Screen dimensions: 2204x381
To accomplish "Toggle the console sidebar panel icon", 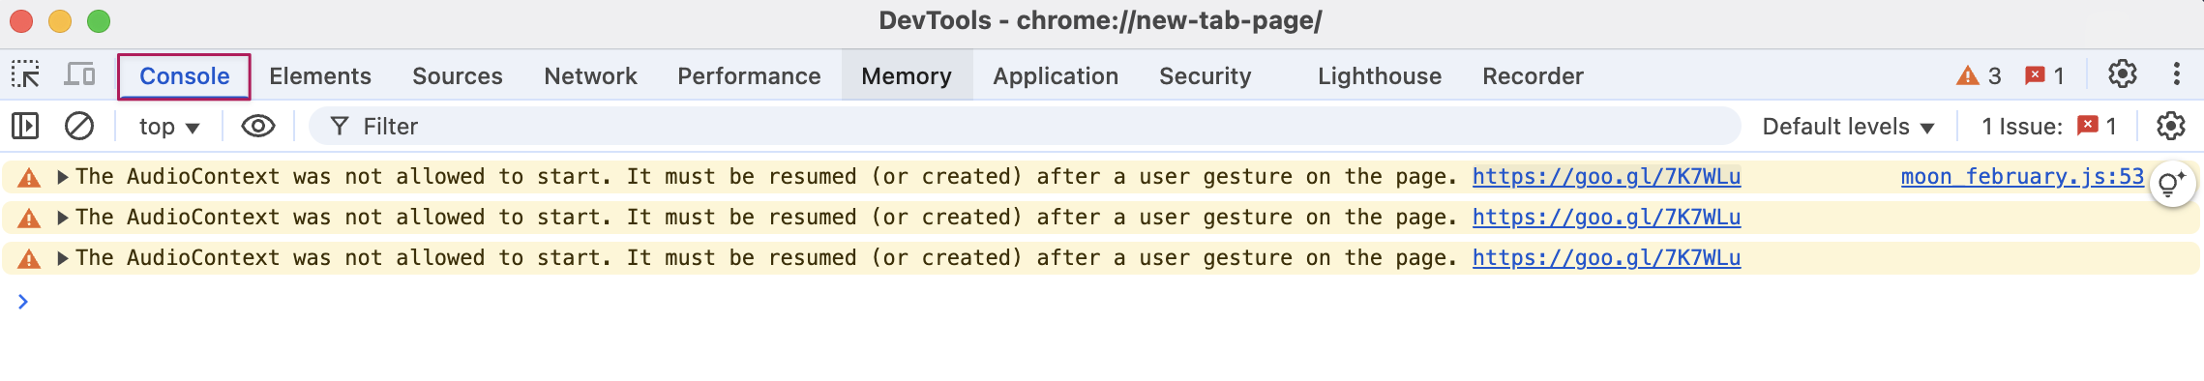I will pos(25,126).
